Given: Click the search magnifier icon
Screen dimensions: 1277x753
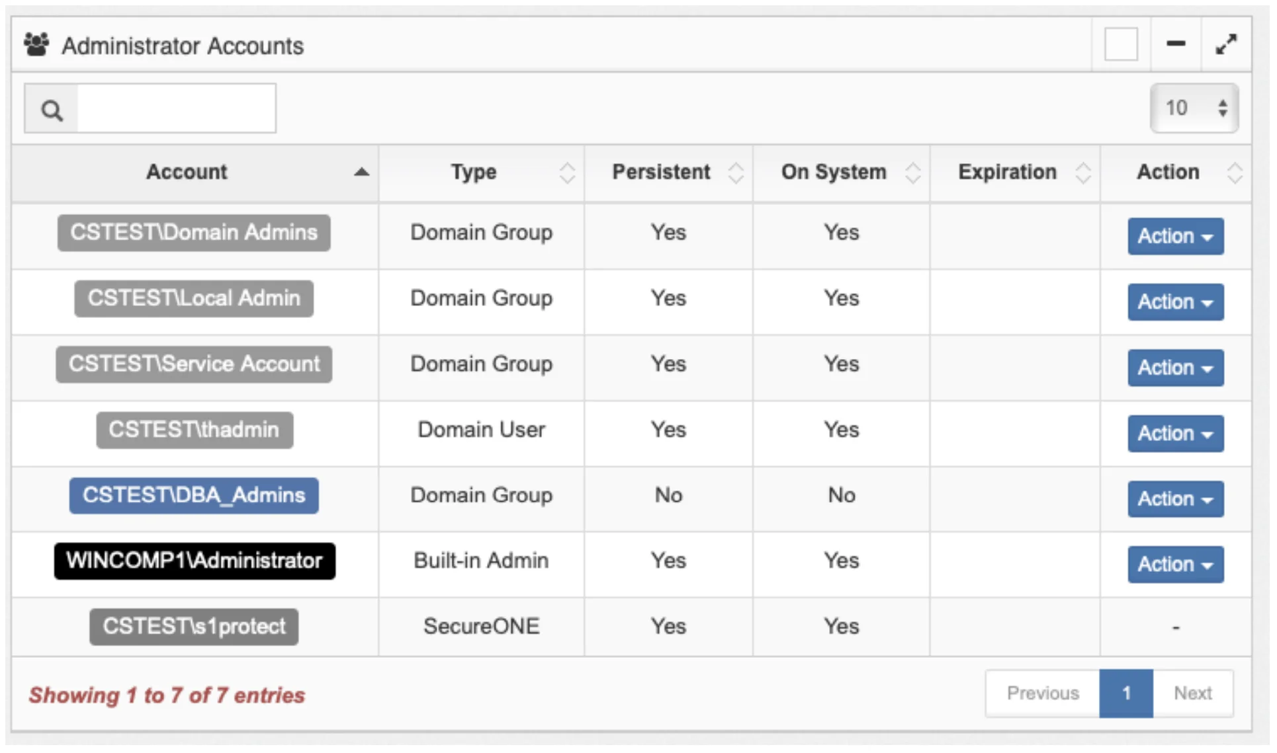Looking at the screenshot, I should [52, 110].
